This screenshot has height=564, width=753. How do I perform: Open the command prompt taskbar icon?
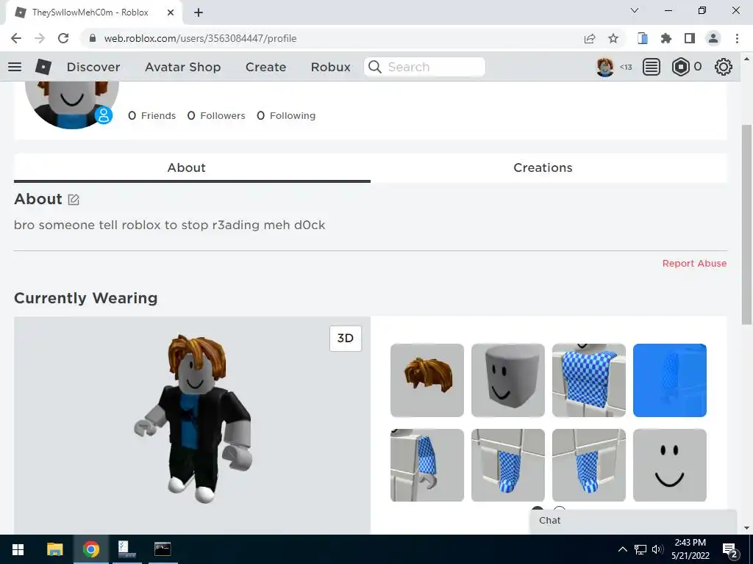163,549
